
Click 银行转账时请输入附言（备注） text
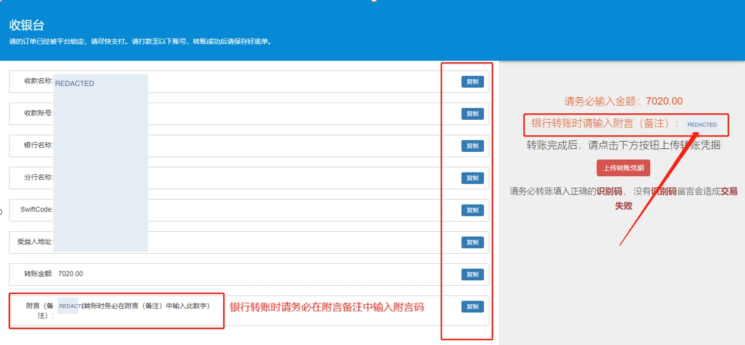click(x=605, y=123)
